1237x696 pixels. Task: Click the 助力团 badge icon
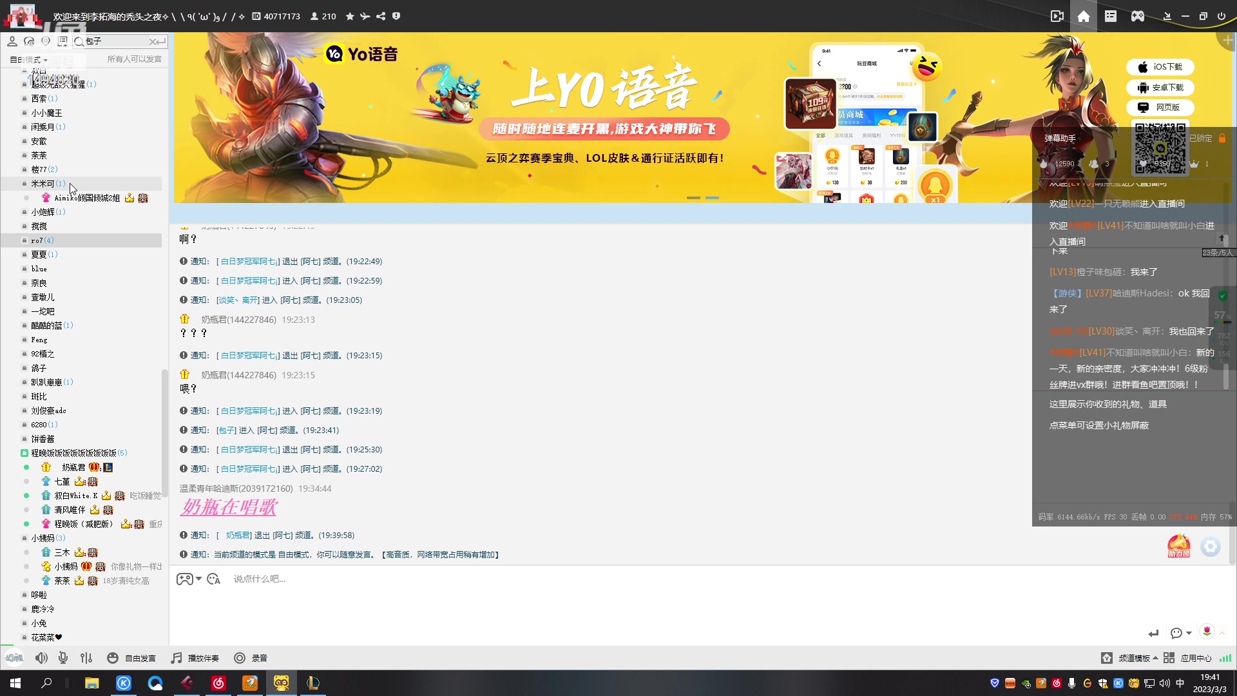[x=1179, y=546]
